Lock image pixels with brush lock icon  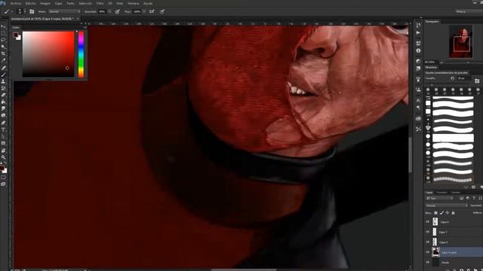pyautogui.click(x=441, y=212)
